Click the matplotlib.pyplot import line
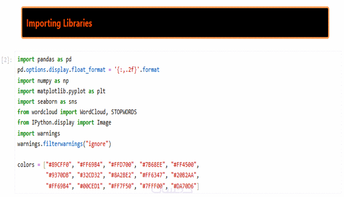 click(x=61, y=91)
